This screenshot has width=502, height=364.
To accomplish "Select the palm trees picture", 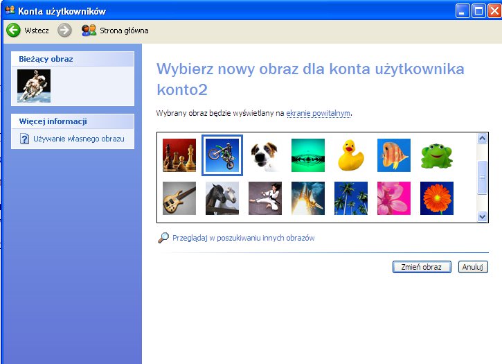I will pyautogui.click(x=351, y=198).
